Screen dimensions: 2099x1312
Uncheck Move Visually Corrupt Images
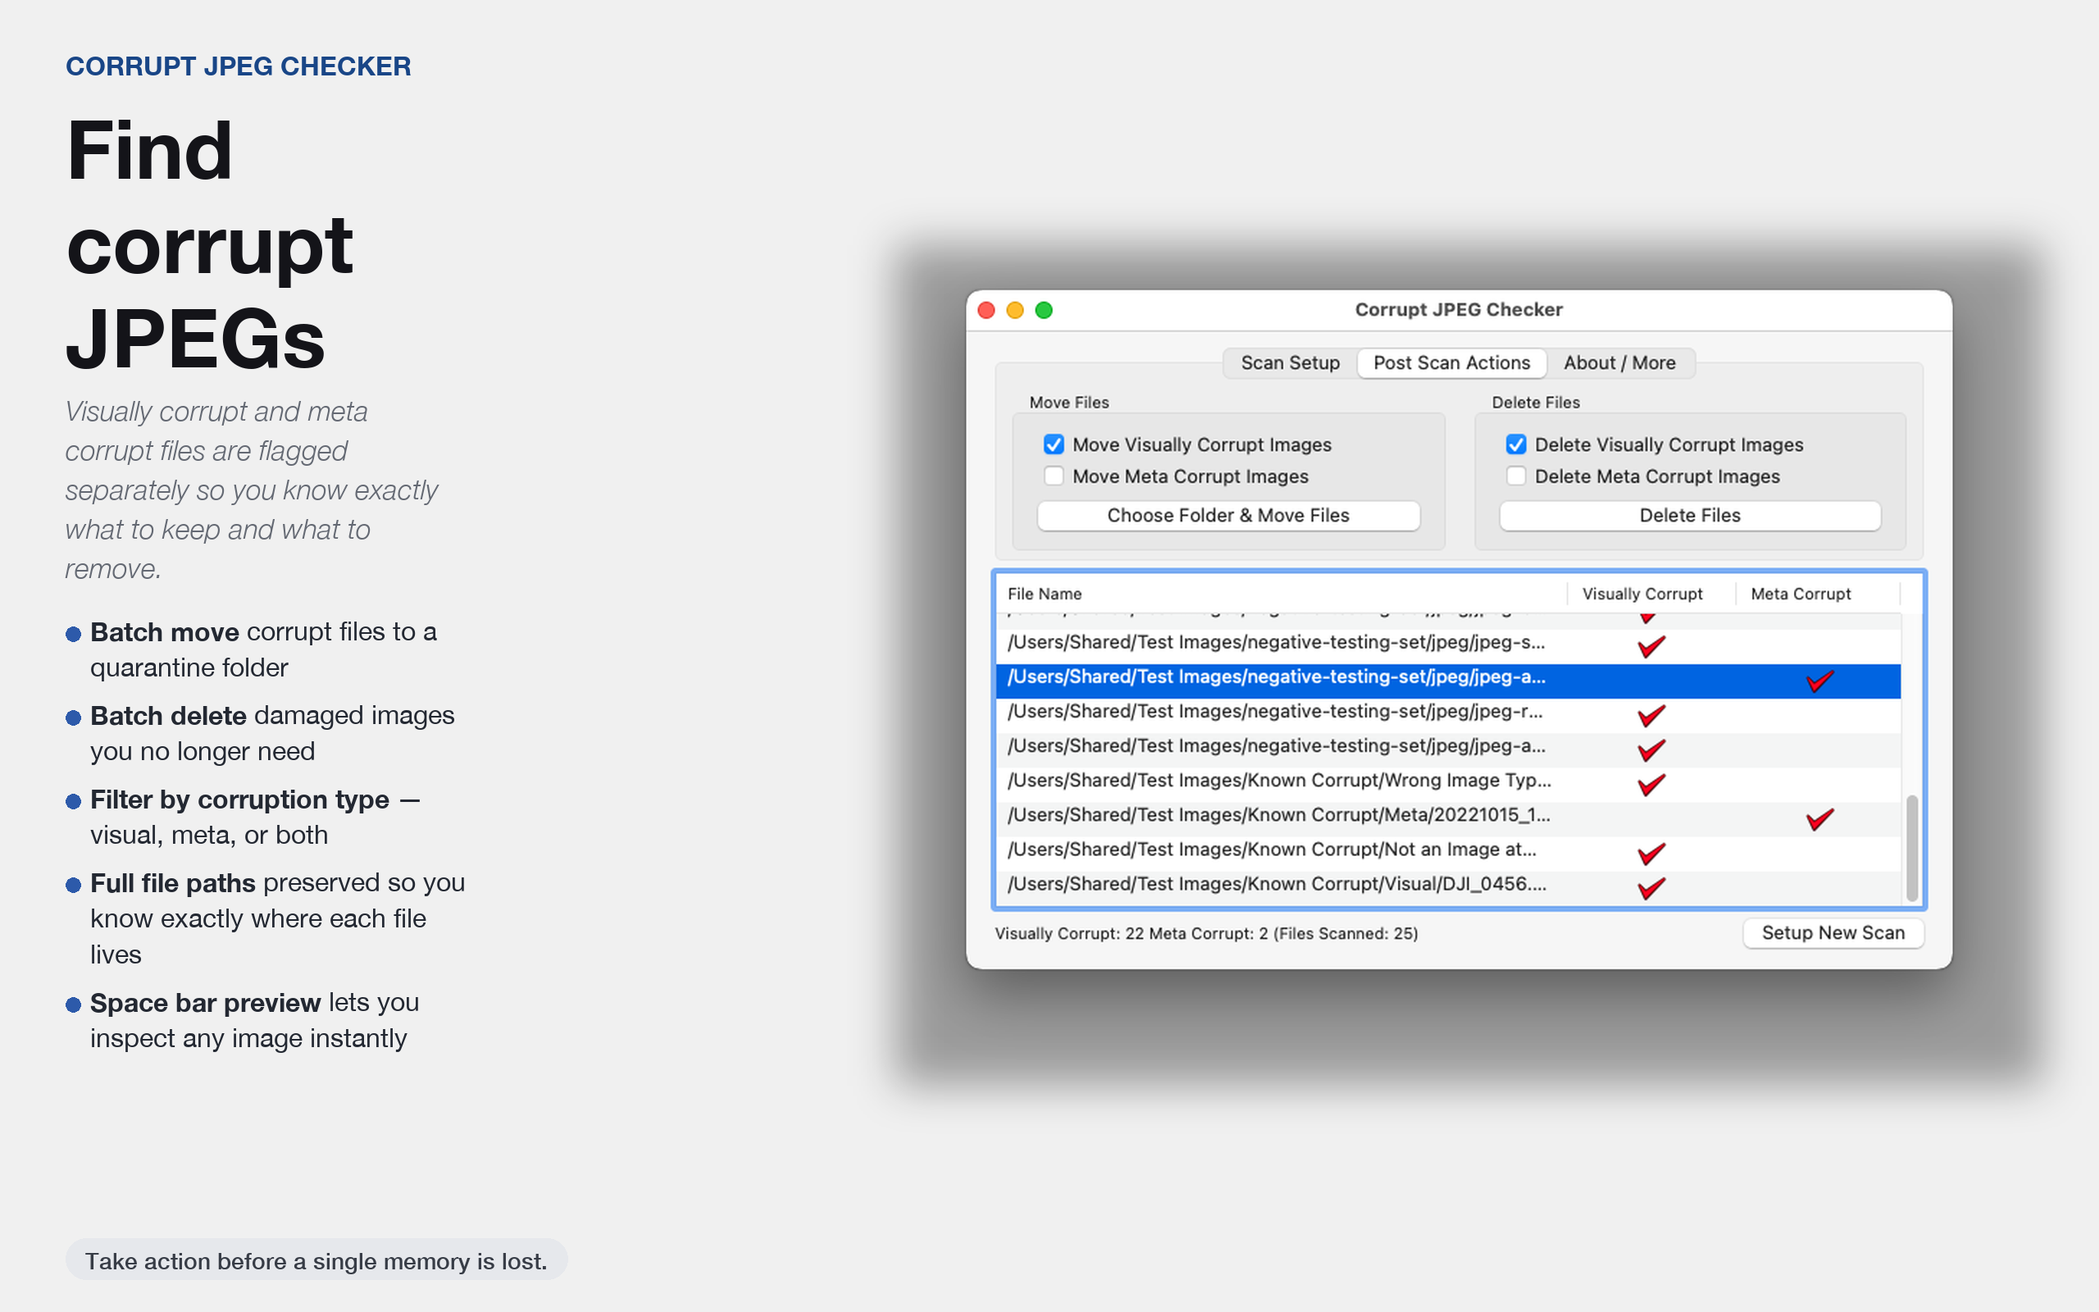(x=1053, y=444)
